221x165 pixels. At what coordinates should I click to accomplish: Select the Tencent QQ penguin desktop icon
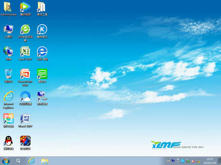8,141
